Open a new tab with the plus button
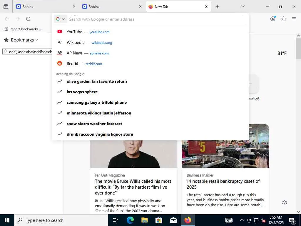Screen dimensions: 301x226 click(x=217, y=7)
